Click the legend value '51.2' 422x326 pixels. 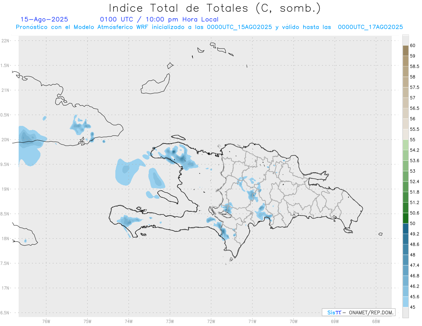click(414, 202)
